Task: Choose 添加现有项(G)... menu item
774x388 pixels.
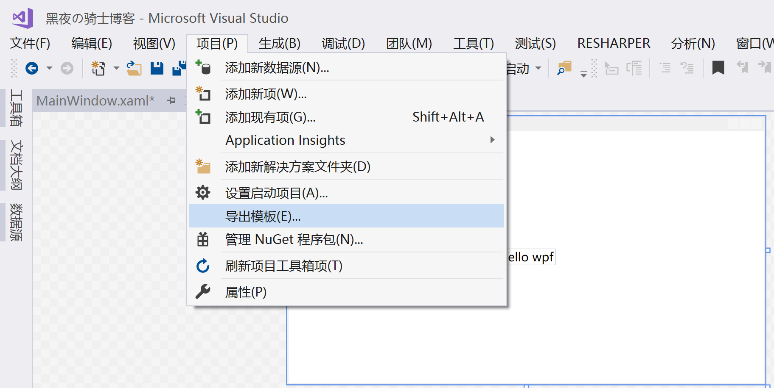Action: pyautogui.click(x=347, y=117)
